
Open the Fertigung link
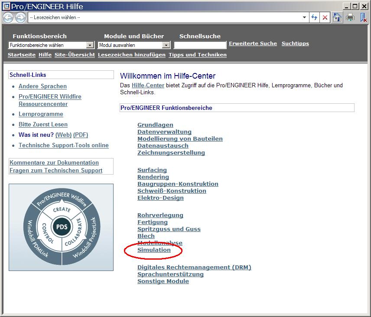[x=153, y=222]
